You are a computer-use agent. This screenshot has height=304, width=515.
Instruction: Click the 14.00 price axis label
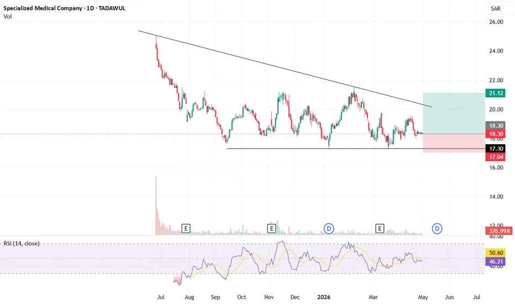(x=496, y=197)
